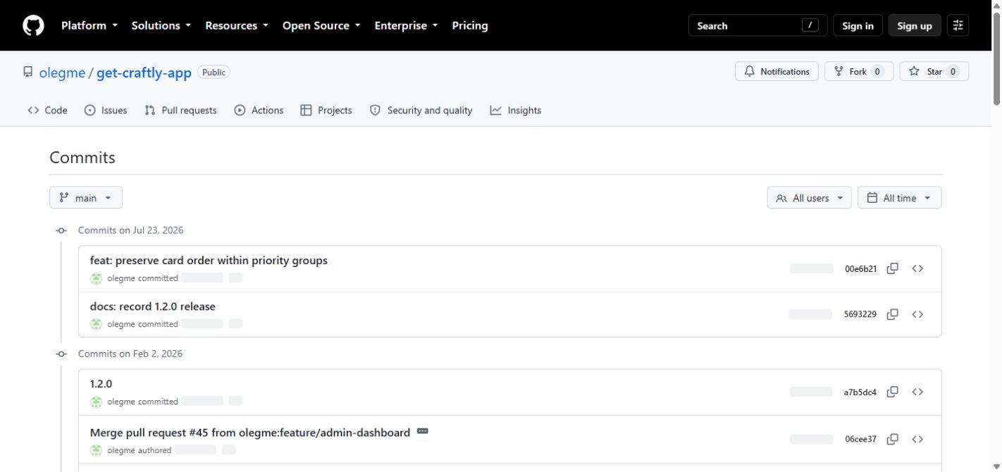Browse repository at commit a7b5dc4
This screenshot has width=1002, height=472.
917,392
